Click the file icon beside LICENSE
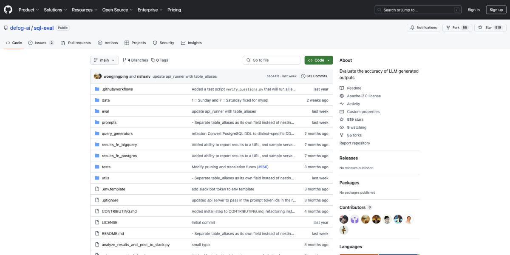Image resolution: width=510 pixels, height=255 pixels. pos(97,222)
